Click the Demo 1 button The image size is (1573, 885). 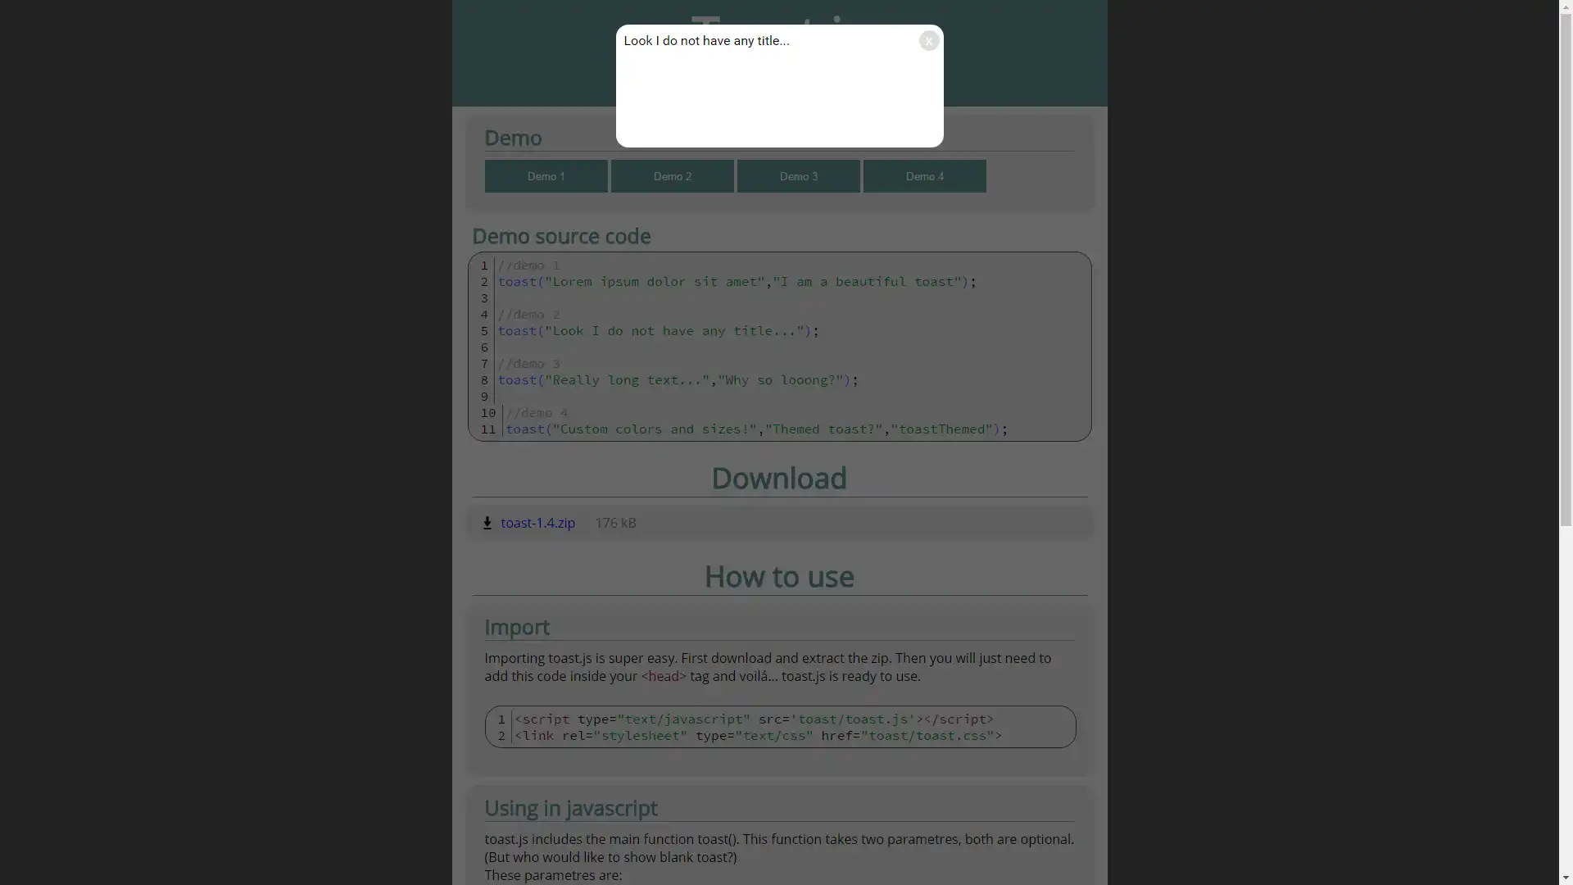click(x=546, y=176)
